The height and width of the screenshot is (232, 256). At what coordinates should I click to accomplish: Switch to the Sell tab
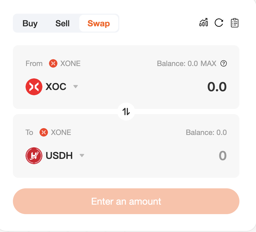(62, 23)
